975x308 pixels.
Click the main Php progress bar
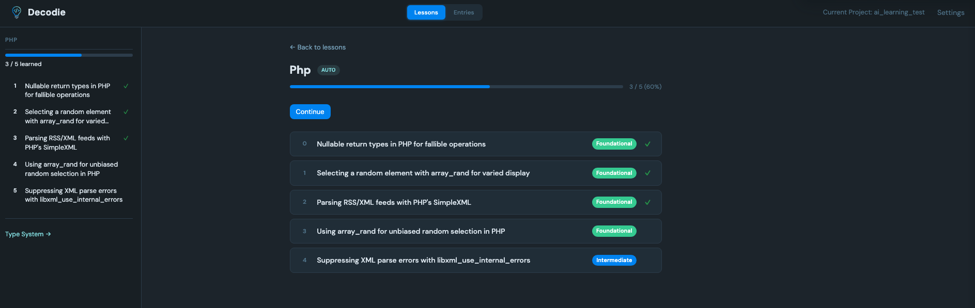click(x=456, y=87)
